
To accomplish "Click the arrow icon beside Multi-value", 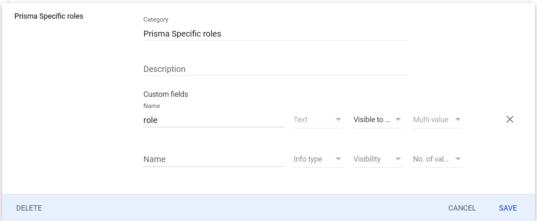I will point(458,120).
